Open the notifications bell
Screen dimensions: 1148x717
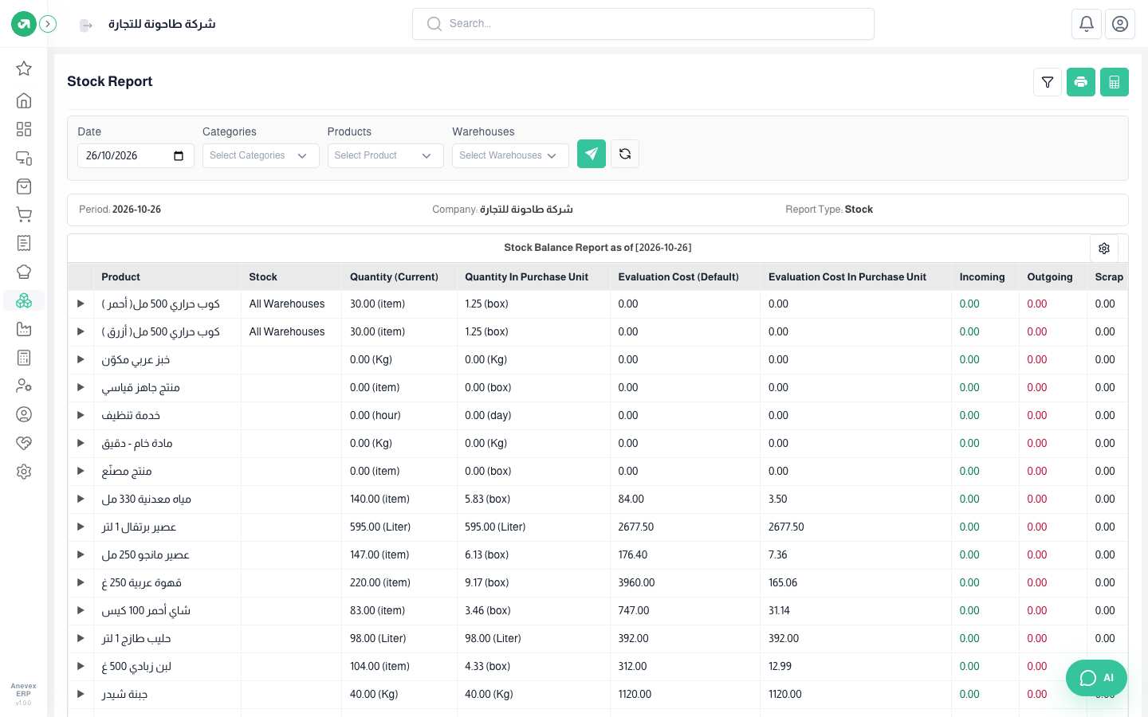1087,24
